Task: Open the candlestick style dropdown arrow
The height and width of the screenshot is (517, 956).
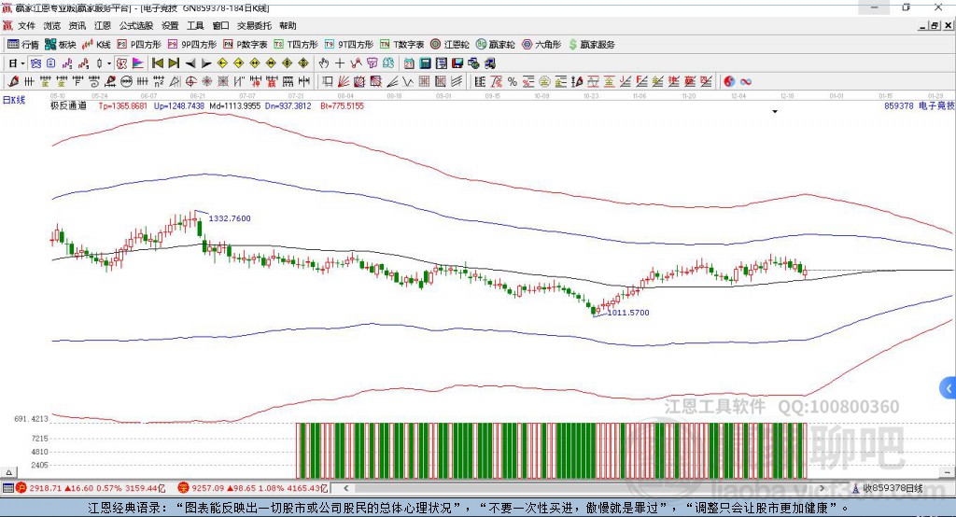Action: click(x=109, y=63)
